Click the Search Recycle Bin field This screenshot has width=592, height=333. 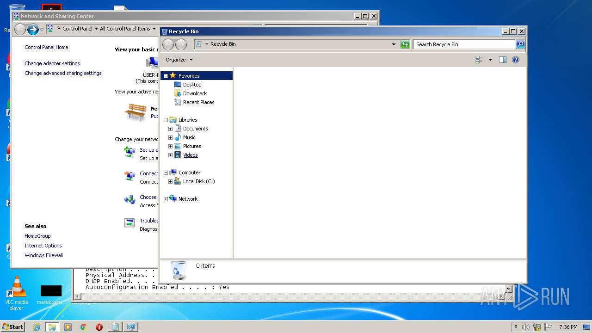464,44
